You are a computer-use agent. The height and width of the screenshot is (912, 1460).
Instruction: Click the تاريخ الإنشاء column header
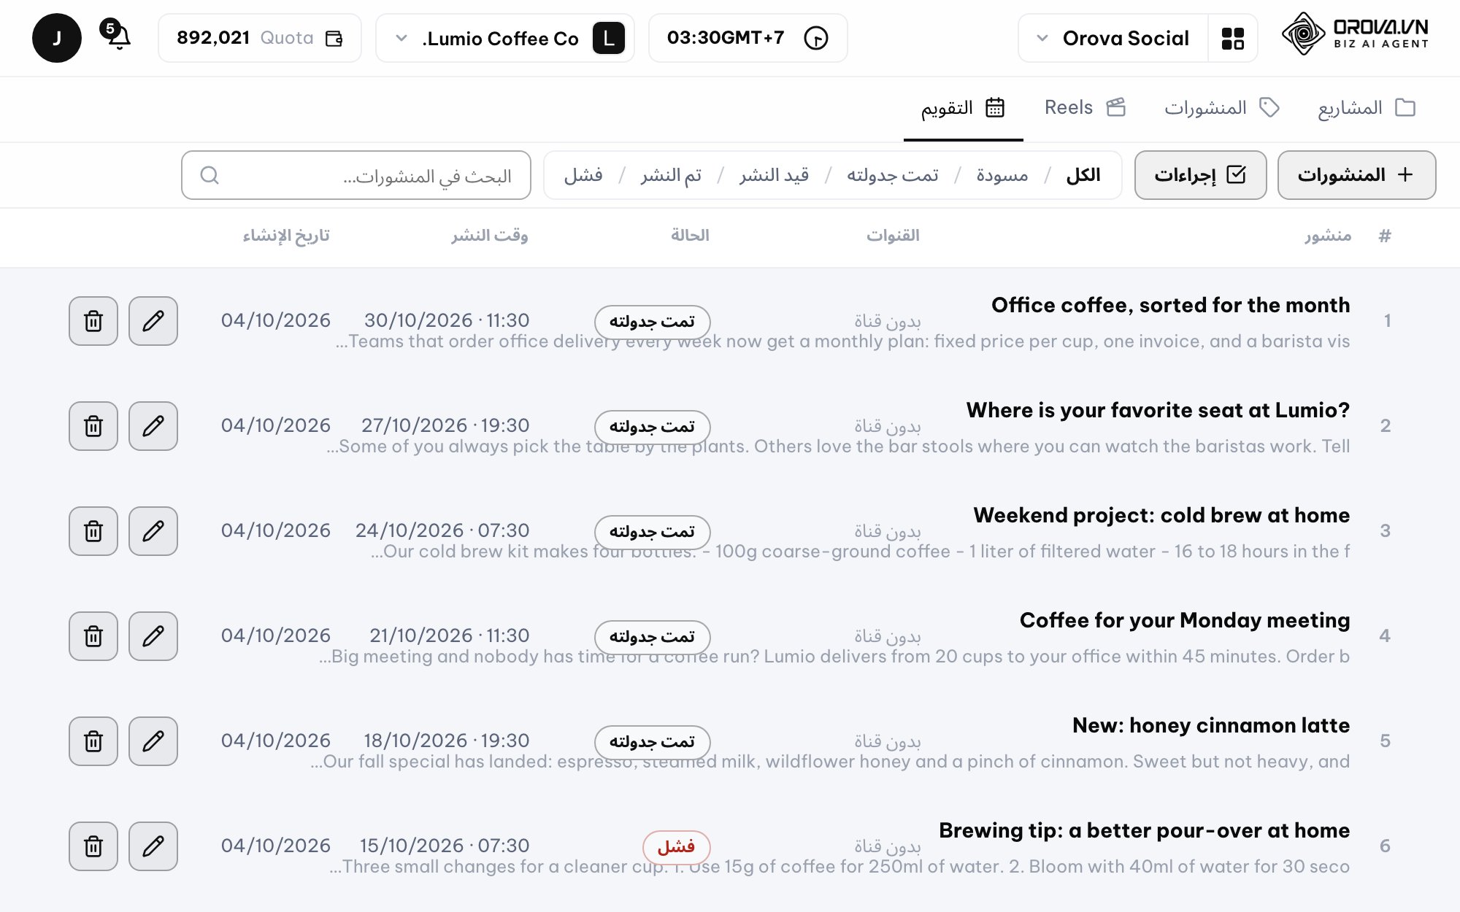[x=286, y=236]
